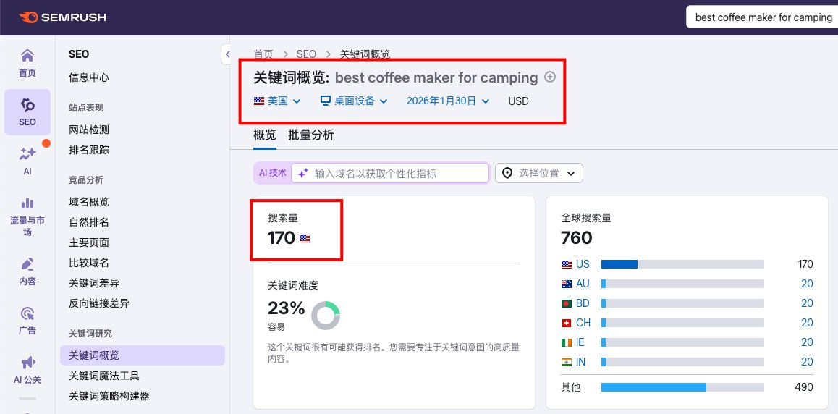Select the 概览 tab
Screen dimensions: 838x414
[264, 135]
